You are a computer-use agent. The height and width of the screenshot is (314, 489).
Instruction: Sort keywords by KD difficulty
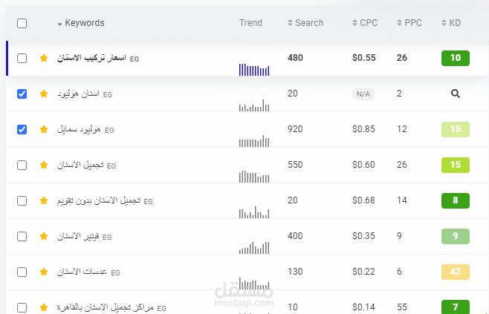[x=451, y=23]
